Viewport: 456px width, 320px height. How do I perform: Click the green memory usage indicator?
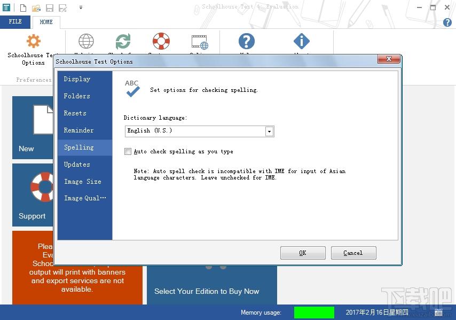pos(314,313)
